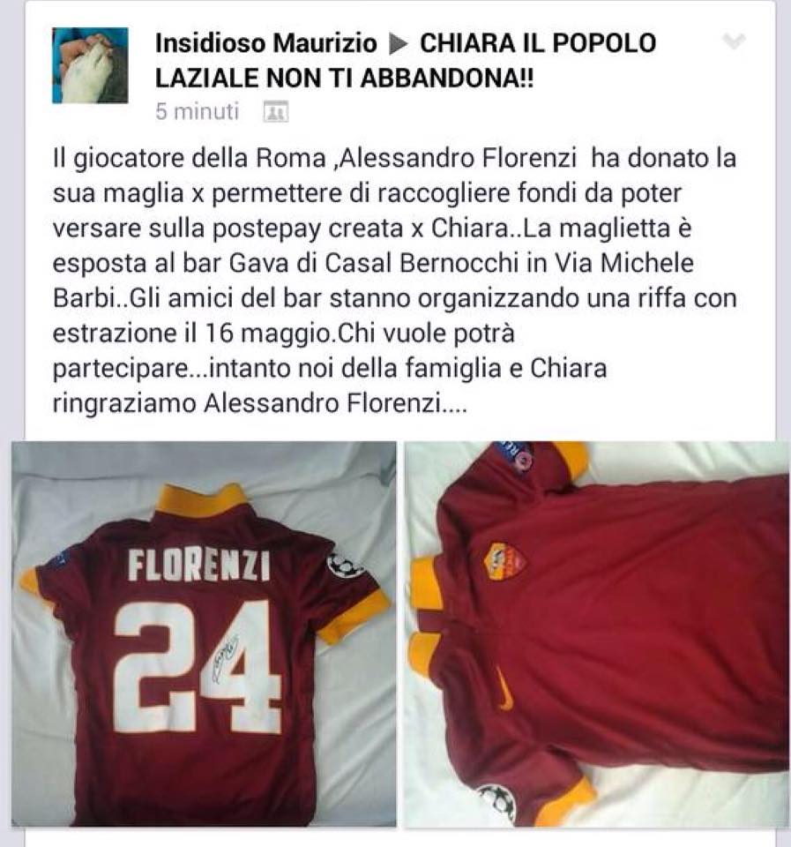This screenshot has width=791, height=847.
Task: Open the post via the '5 minuti' timestamp
Action: (197, 111)
